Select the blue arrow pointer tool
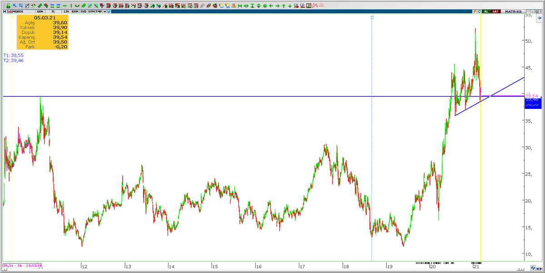 pyautogui.click(x=15, y=5)
